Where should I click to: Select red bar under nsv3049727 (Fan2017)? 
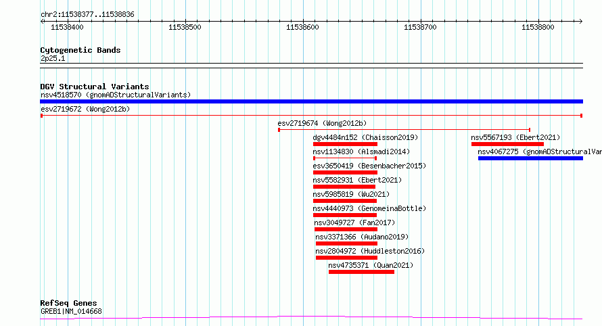click(x=346, y=229)
